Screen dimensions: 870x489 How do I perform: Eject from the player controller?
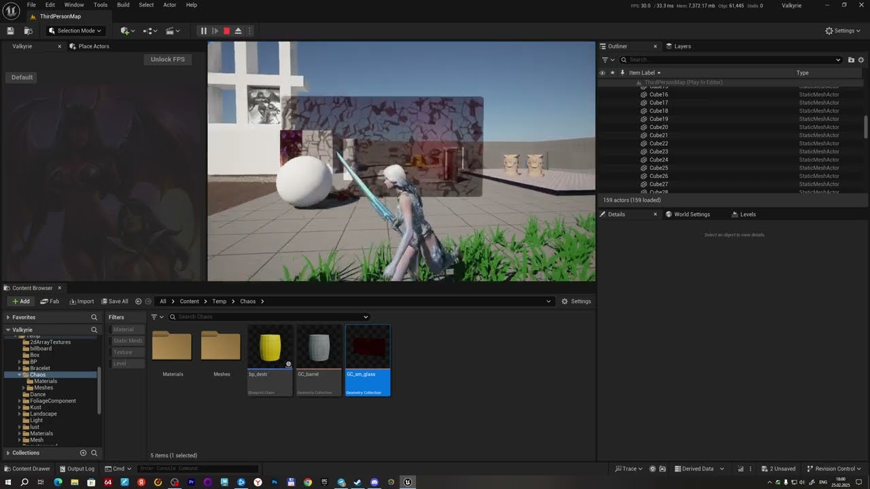point(238,31)
